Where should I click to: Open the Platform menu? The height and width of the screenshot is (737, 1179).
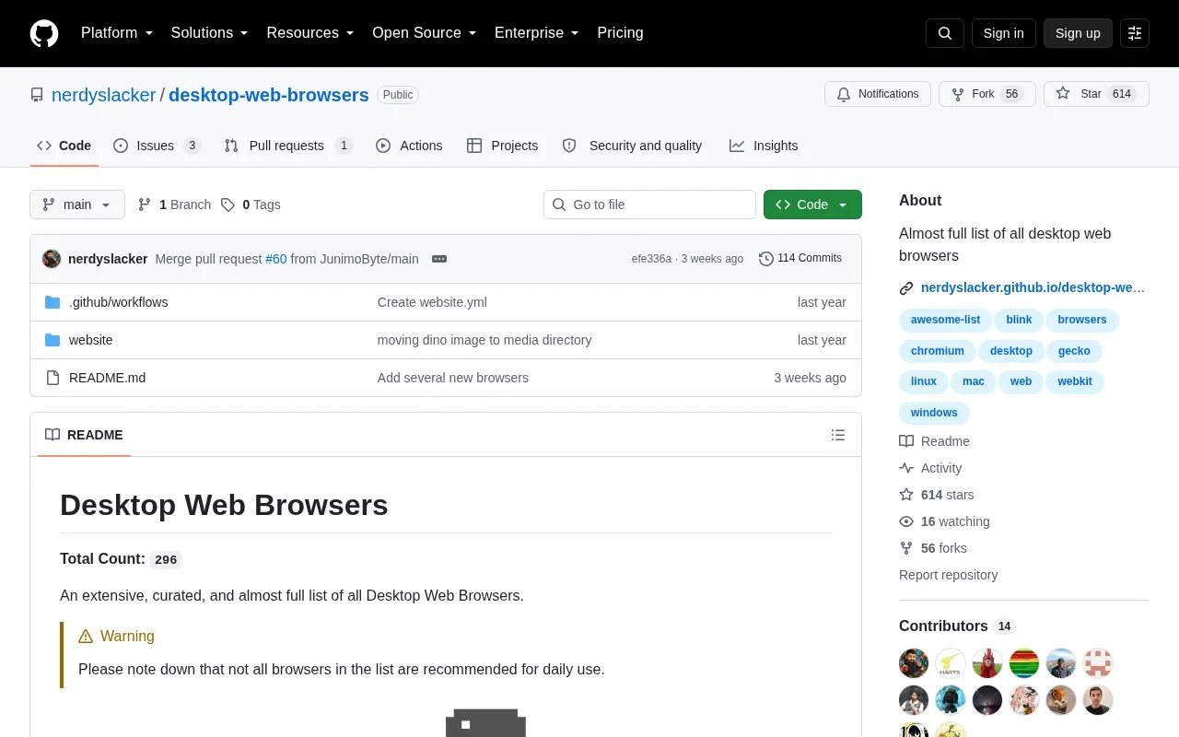coord(117,33)
